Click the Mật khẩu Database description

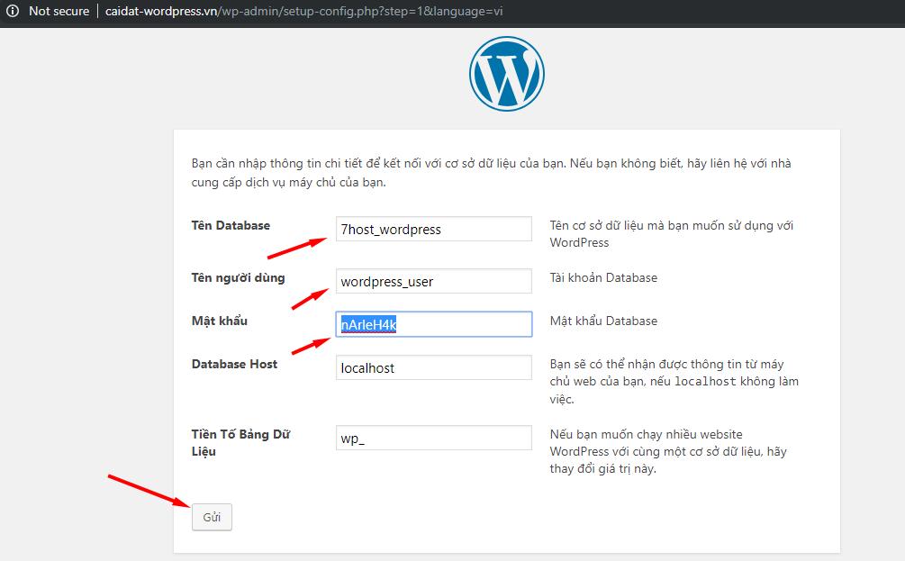603,321
